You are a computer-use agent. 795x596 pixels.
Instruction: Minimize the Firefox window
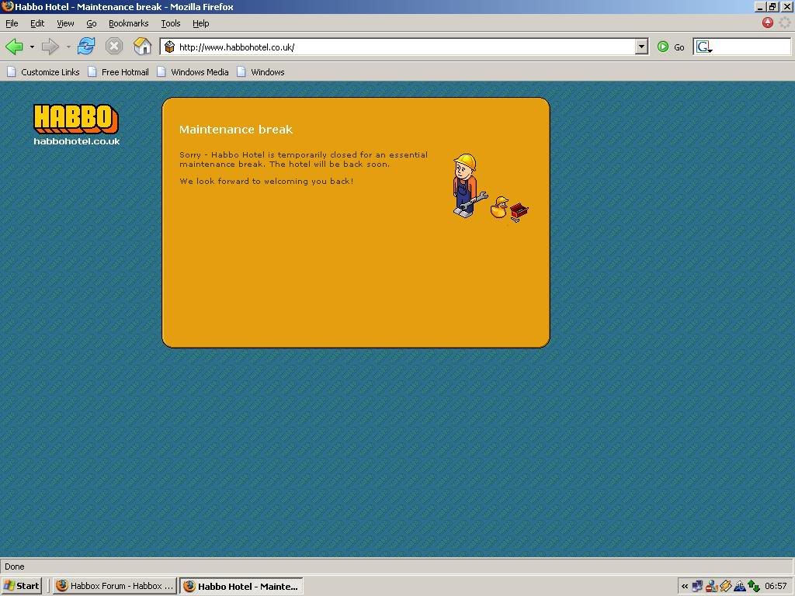(x=760, y=7)
